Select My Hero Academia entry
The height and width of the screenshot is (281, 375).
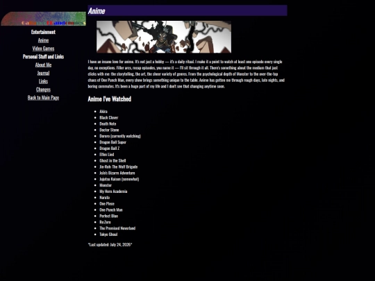(x=113, y=191)
